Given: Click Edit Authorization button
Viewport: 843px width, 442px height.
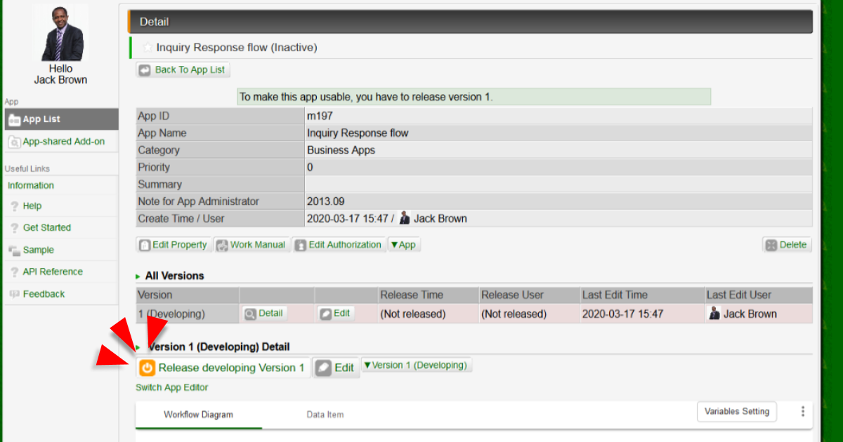Looking at the screenshot, I should pos(339,245).
